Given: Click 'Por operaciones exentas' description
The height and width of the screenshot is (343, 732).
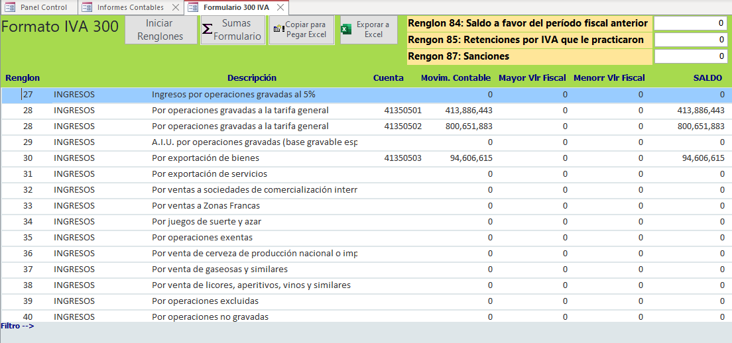Looking at the screenshot, I should point(202,237).
